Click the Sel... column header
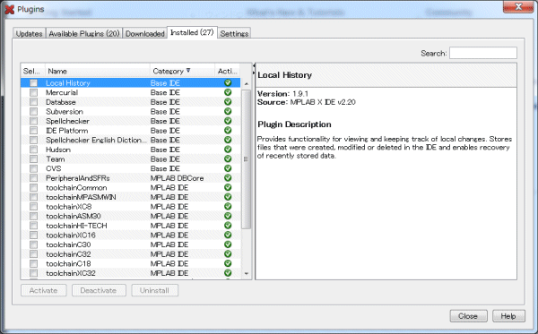 pos(32,71)
